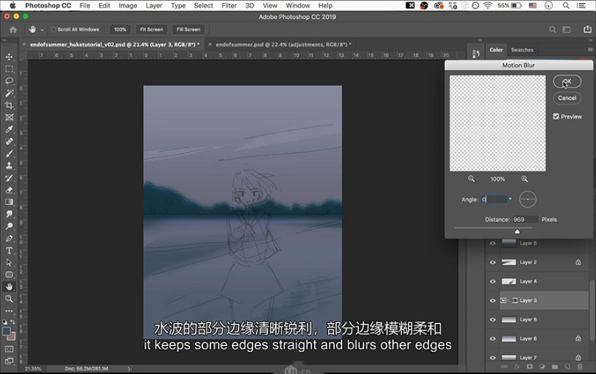This screenshot has width=596, height=374.
Task: Hide Layer 8 visibility eye
Action: (x=493, y=320)
